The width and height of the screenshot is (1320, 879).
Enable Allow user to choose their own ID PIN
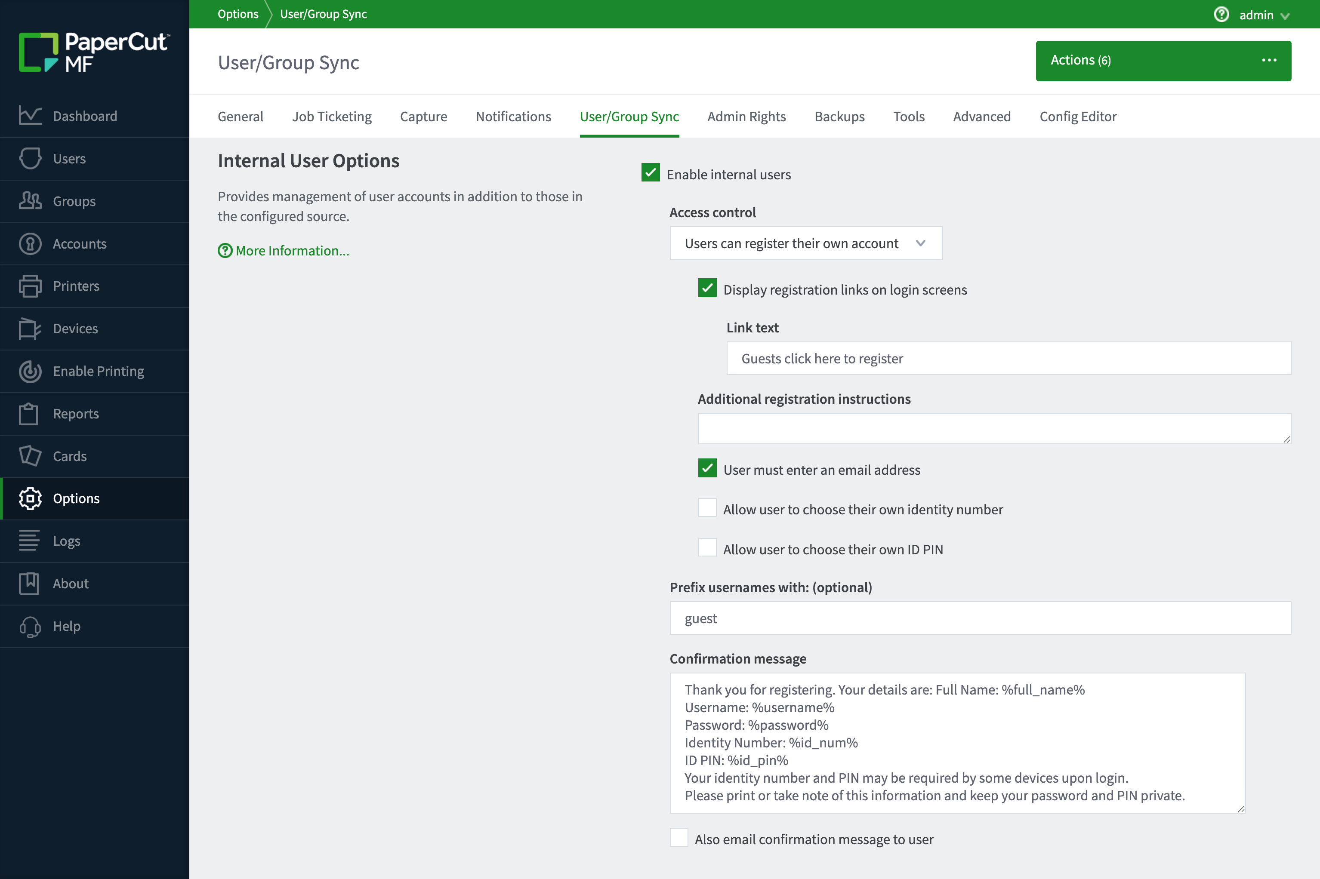(x=707, y=548)
